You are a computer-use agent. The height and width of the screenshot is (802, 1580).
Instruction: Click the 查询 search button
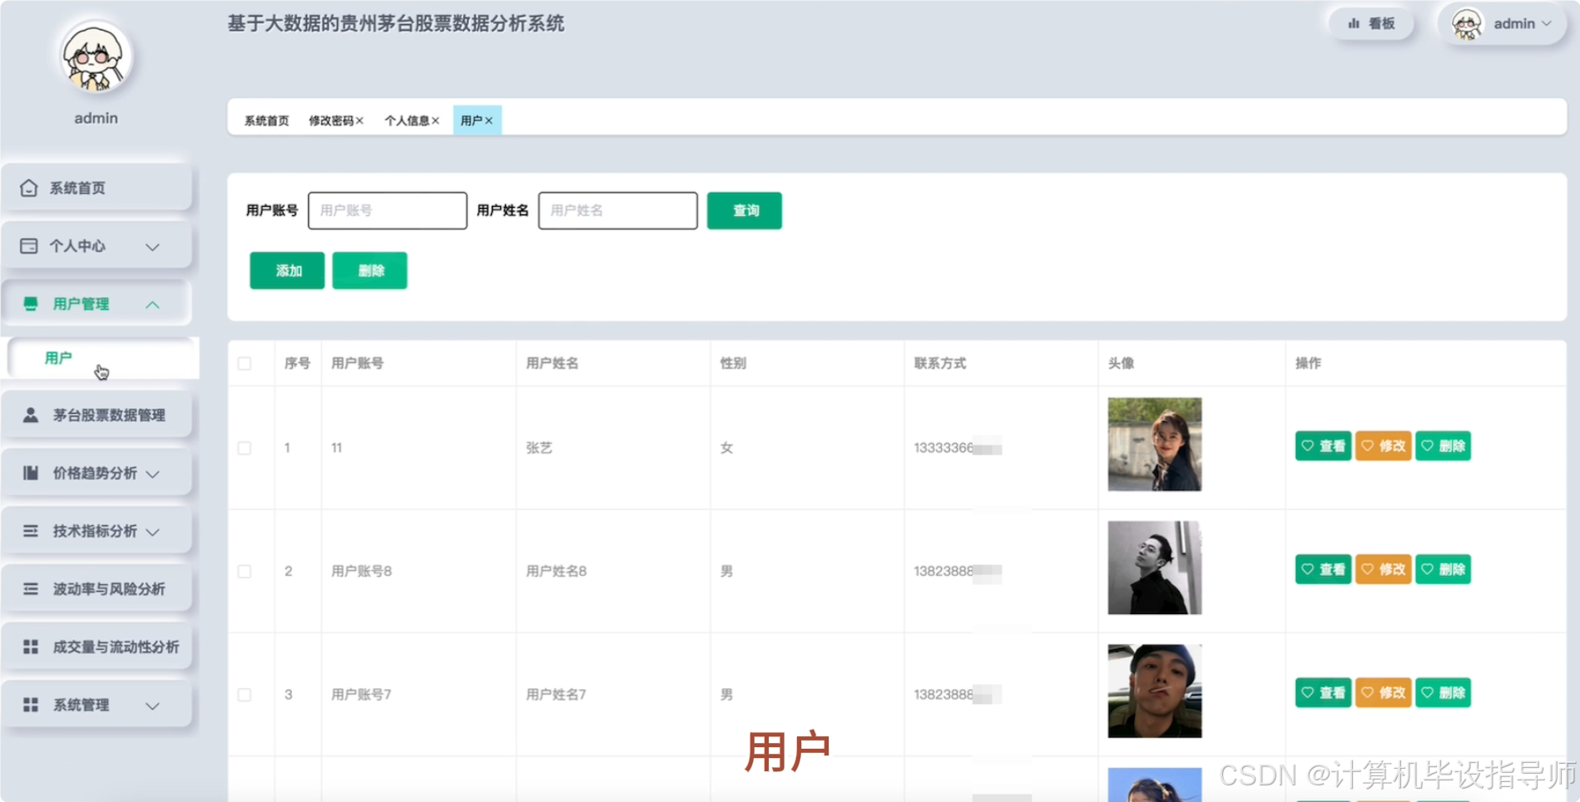(x=743, y=210)
